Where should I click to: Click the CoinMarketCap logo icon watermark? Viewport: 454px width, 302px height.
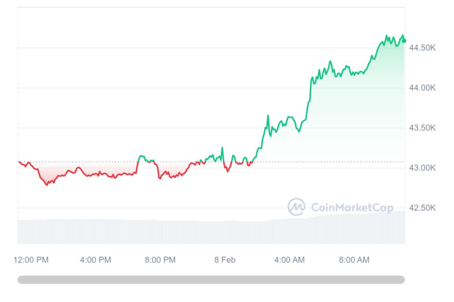click(296, 207)
